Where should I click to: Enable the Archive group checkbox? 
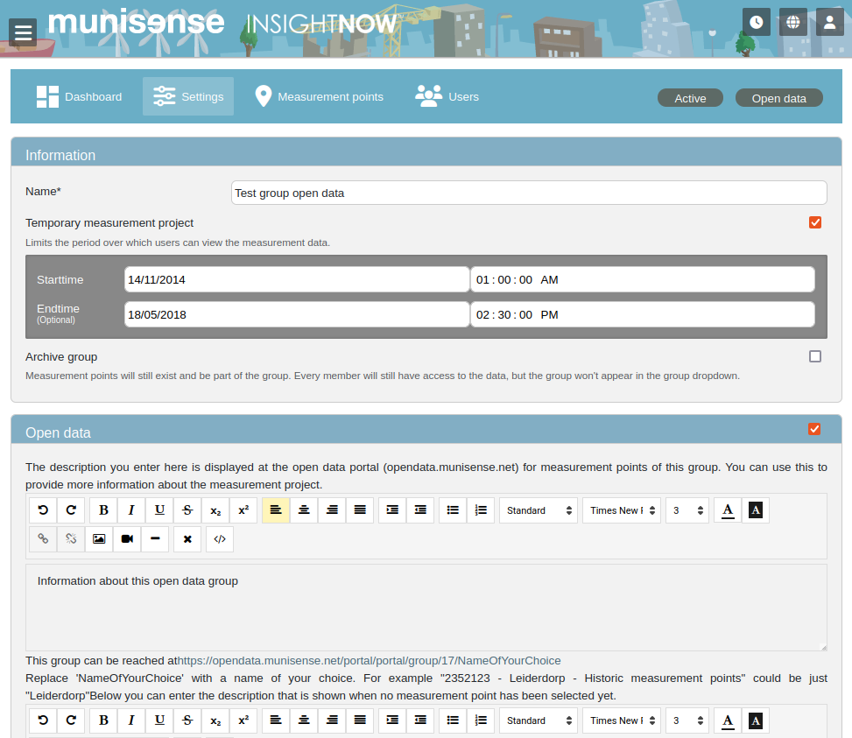click(x=815, y=356)
